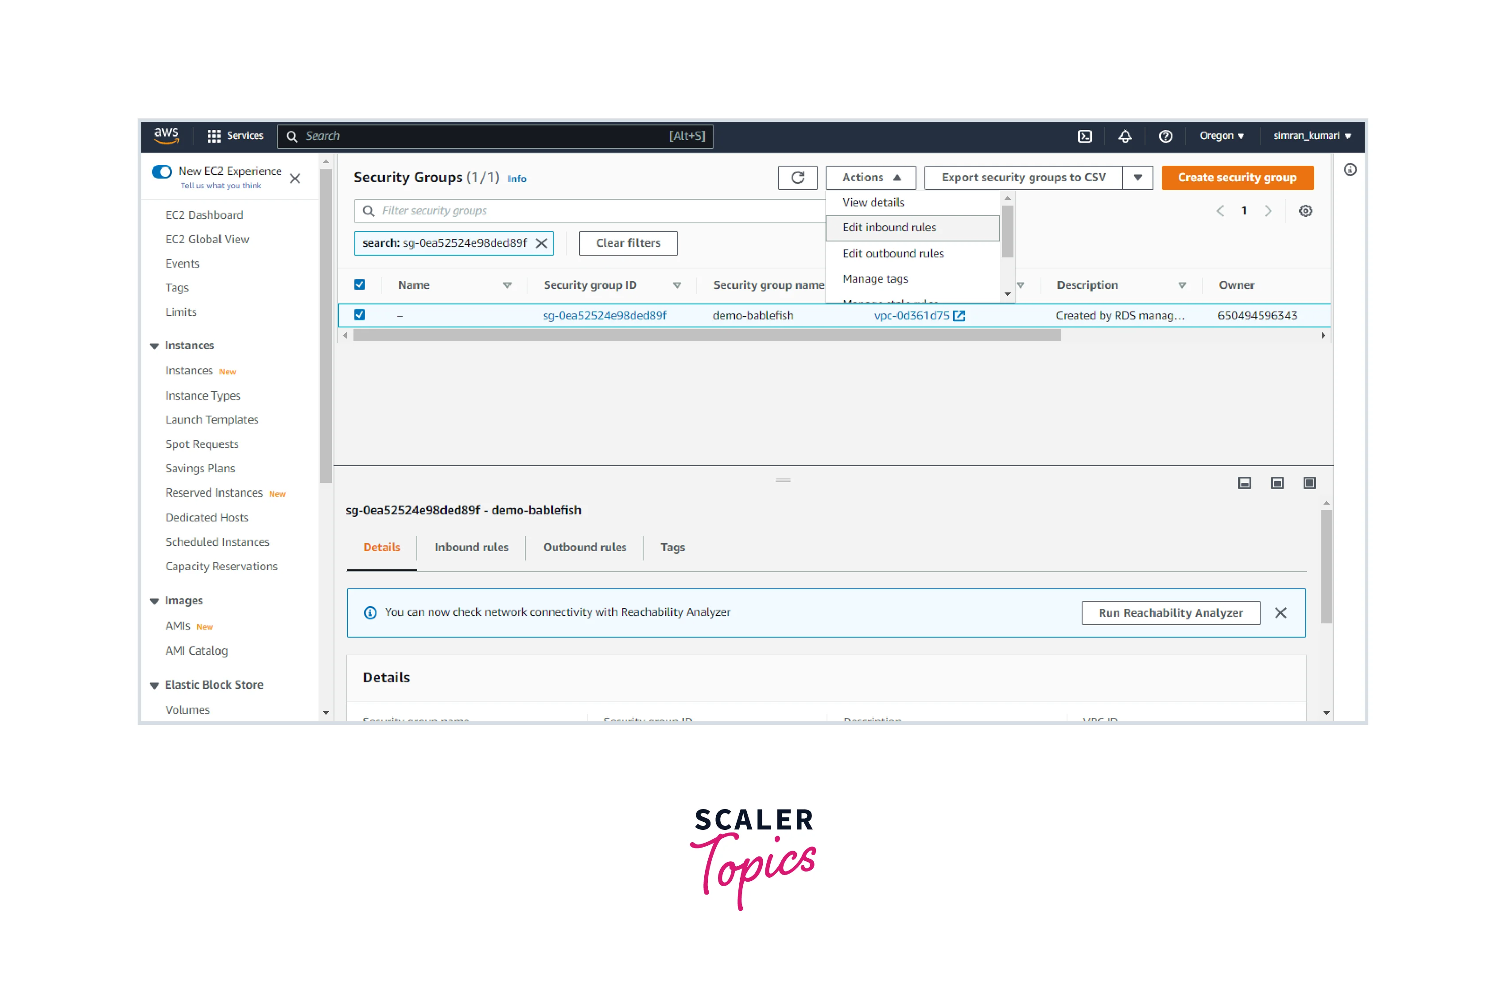Open the Oregon region dropdown

pos(1221,136)
